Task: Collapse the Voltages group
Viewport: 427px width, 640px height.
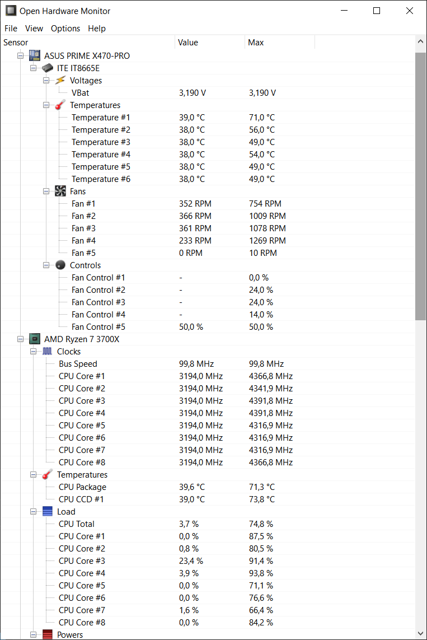Action: [x=46, y=81]
